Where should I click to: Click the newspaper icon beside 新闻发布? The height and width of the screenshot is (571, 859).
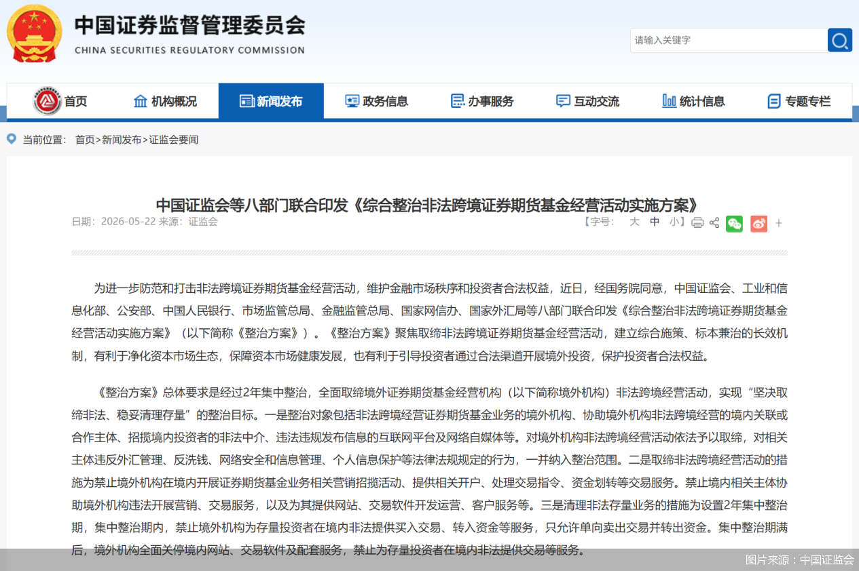pos(246,101)
